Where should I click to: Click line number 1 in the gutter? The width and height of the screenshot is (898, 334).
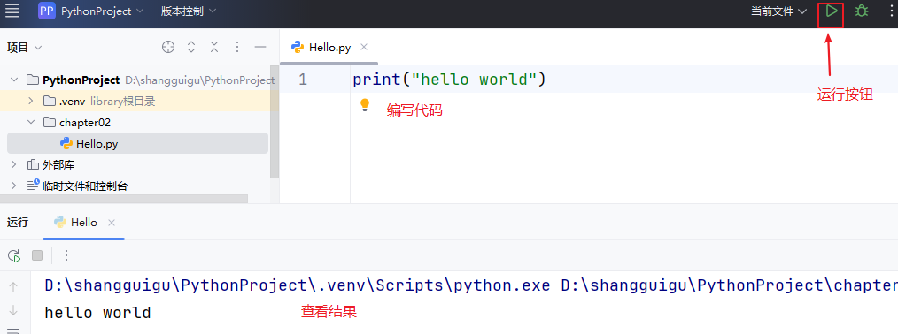pyautogui.click(x=302, y=80)
